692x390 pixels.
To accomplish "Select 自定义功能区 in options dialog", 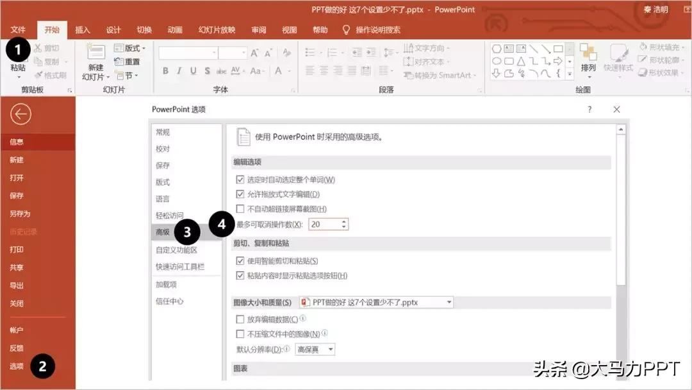I will coord(177,250).
